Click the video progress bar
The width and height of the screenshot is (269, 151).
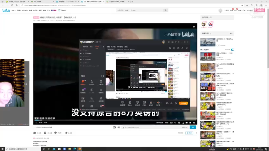click(x=115, y=120)
